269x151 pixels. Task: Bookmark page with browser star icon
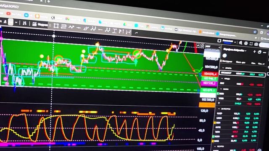tap(255, 32)
